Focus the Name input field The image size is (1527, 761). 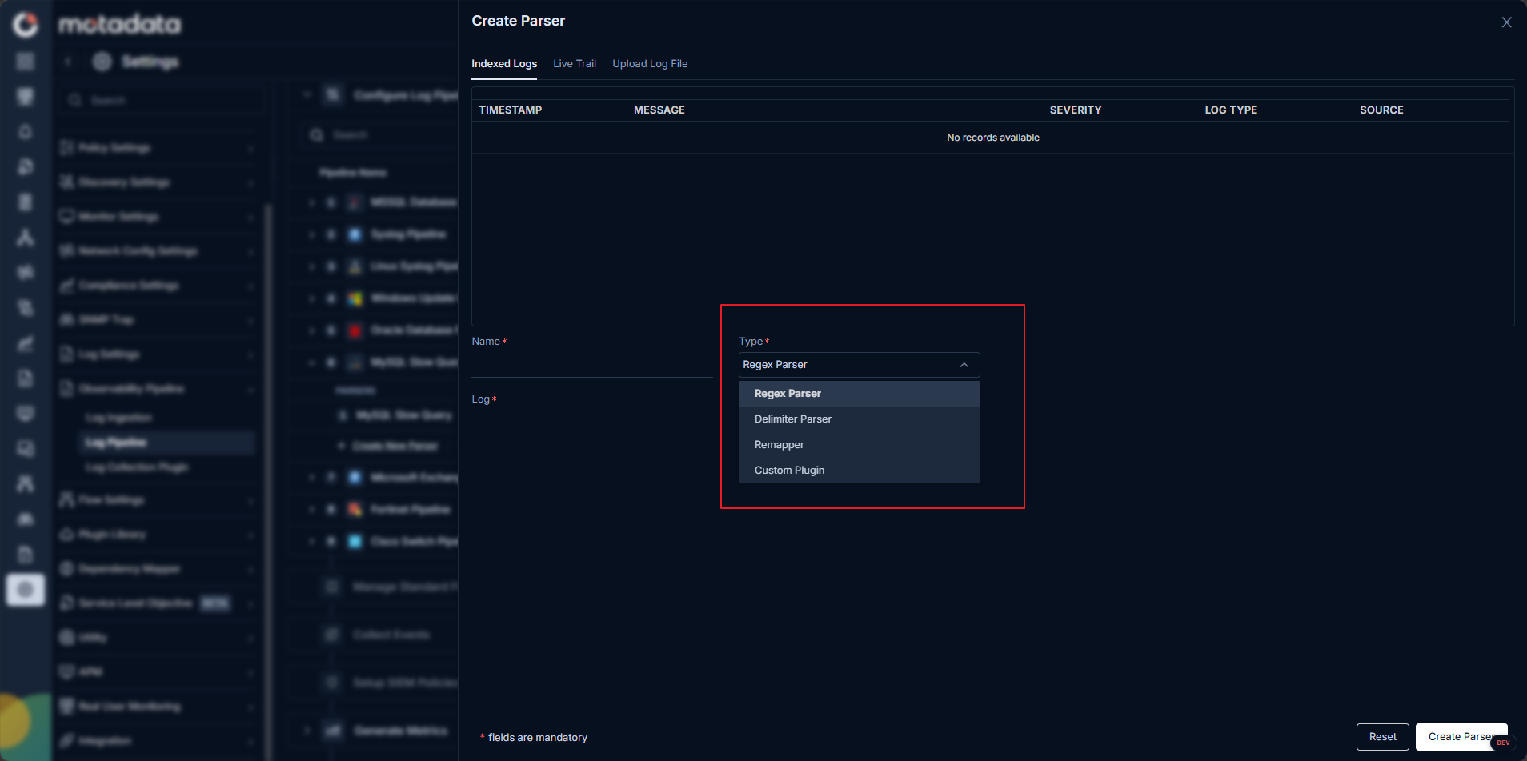pyautogui.click(x=592, y=365)
